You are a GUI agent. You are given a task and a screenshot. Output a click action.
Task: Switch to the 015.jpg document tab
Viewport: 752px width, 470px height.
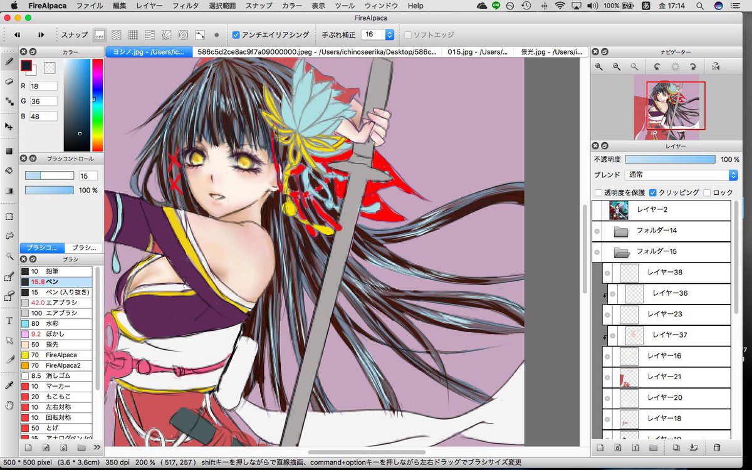click(x=478, y=52)
